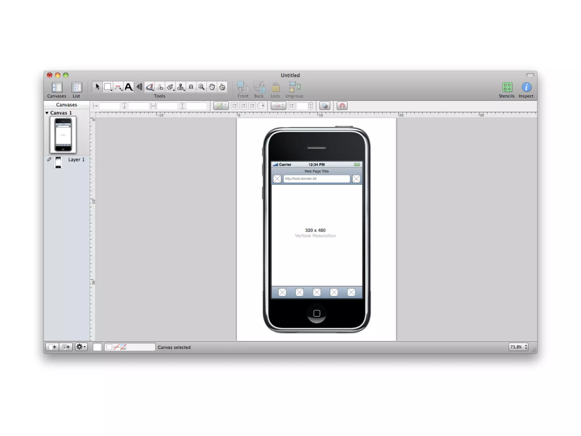Toggle the Canvases sidebar button

coord(57,90)
